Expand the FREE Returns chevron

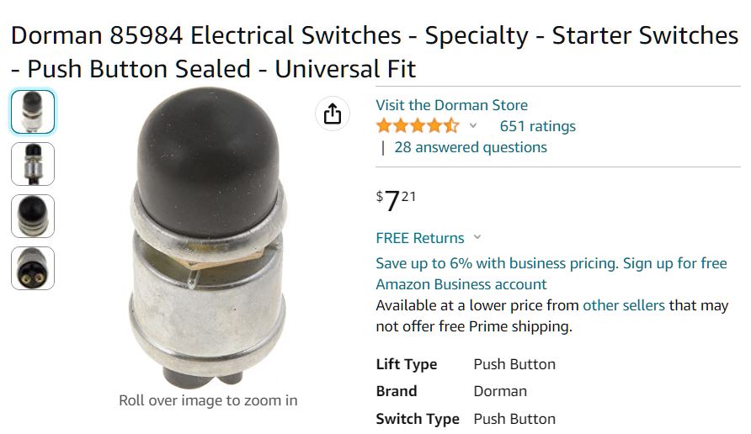coord(477,238)
